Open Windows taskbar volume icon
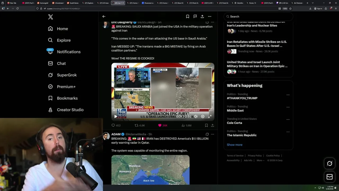 click(x=323, y=188)
